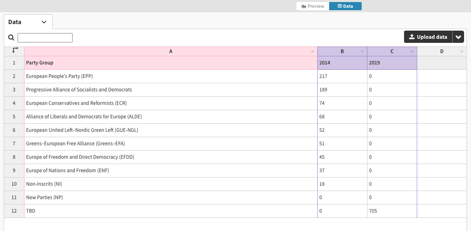Select row number 8 header
This screenshot has width=471, height=231.
[x=14, y=157]
